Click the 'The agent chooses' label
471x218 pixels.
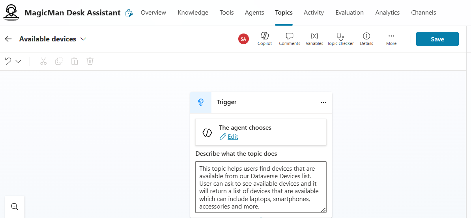coord(245,128)
